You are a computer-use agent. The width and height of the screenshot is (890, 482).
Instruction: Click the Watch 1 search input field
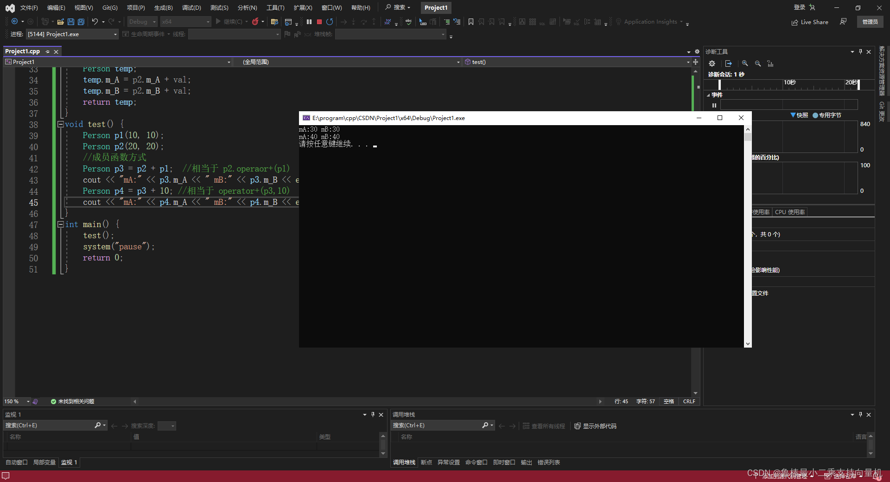[x=49, y=425]
